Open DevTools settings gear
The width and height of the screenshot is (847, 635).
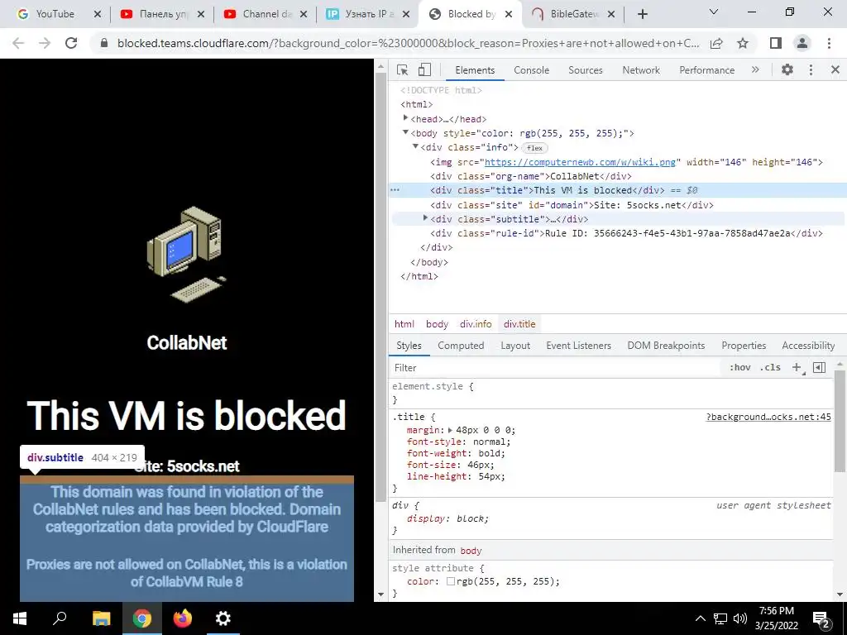coord(787,69)
